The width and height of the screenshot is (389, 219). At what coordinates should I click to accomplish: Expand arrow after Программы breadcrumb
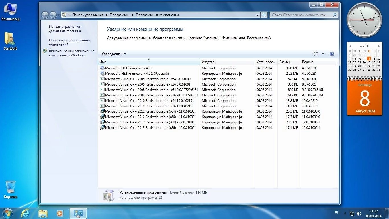coord(132,15)
